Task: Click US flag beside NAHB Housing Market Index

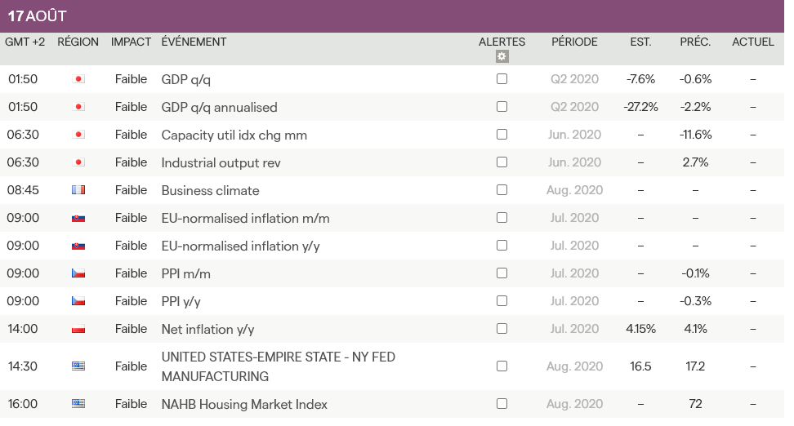Action: 78,404
